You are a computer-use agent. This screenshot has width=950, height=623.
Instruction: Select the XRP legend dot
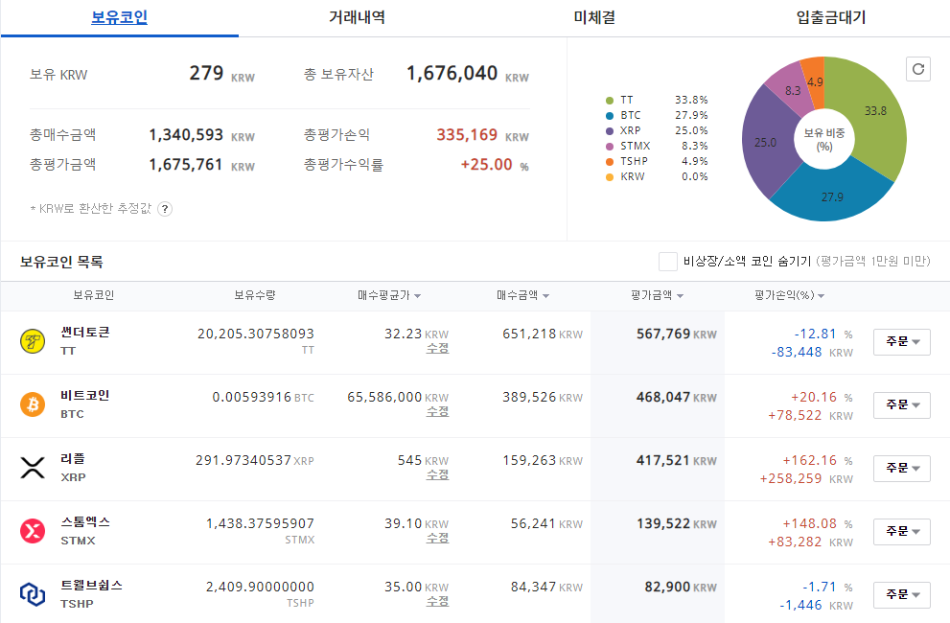click(x=610, y=131)
